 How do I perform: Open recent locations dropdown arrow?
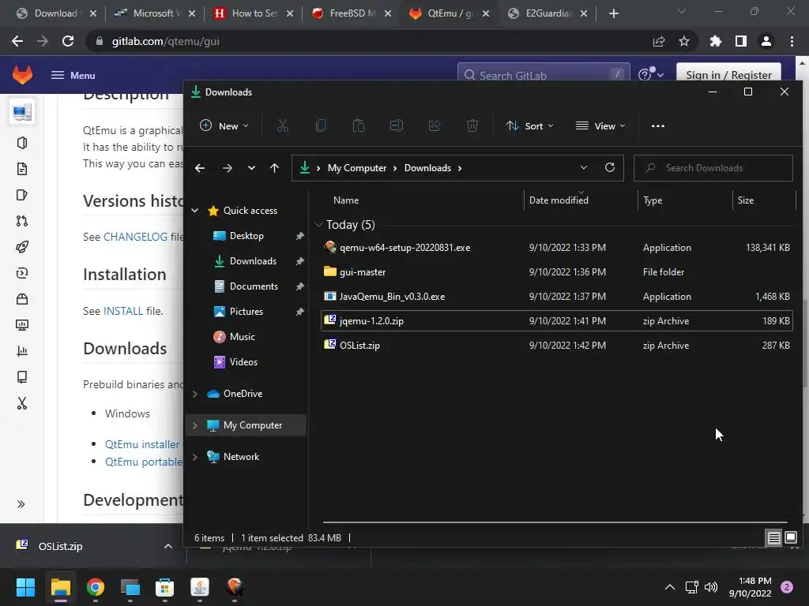click(x=251, y=168)
